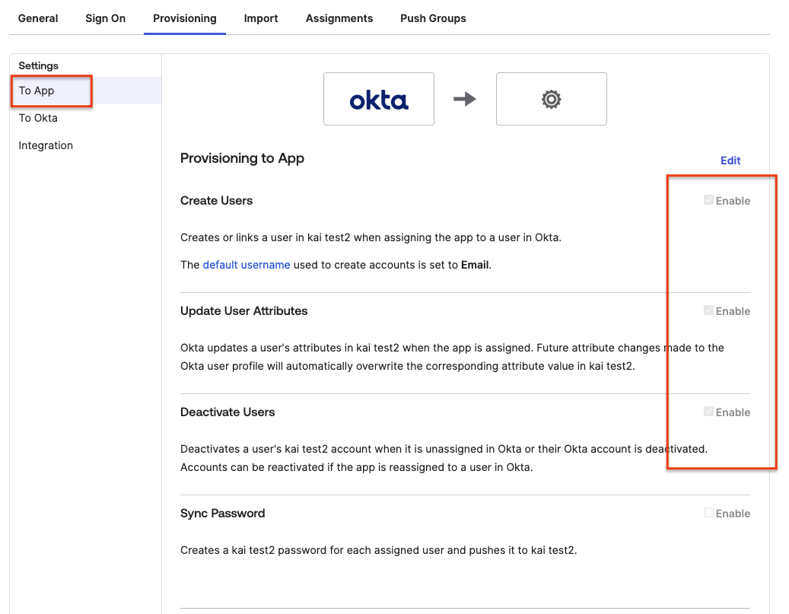This screenshot has width=789, height=614.
Task: Click the Settings sidebar heading
Action: click(38, 65)
